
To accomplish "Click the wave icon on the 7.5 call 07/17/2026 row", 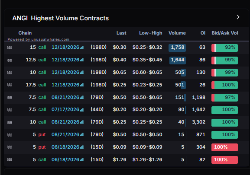I will [x=10, y=110].
